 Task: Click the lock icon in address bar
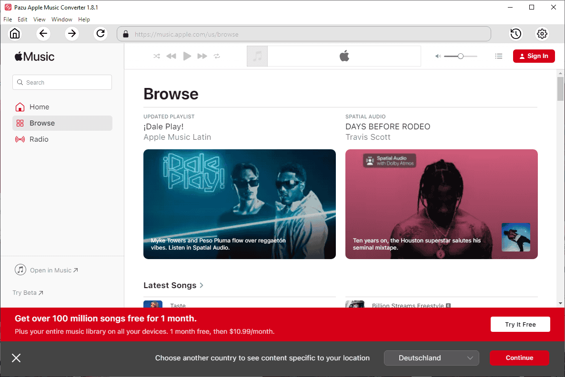point(126,34)
